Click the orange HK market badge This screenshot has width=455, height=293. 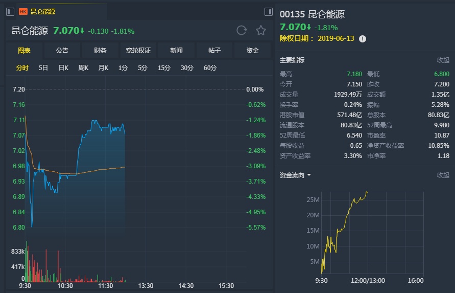pos(23,11)
